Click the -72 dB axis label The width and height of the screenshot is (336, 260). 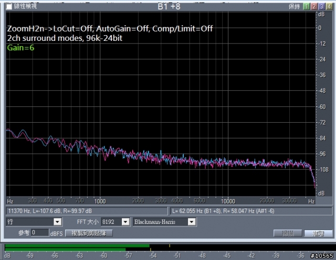pos(321,123)
